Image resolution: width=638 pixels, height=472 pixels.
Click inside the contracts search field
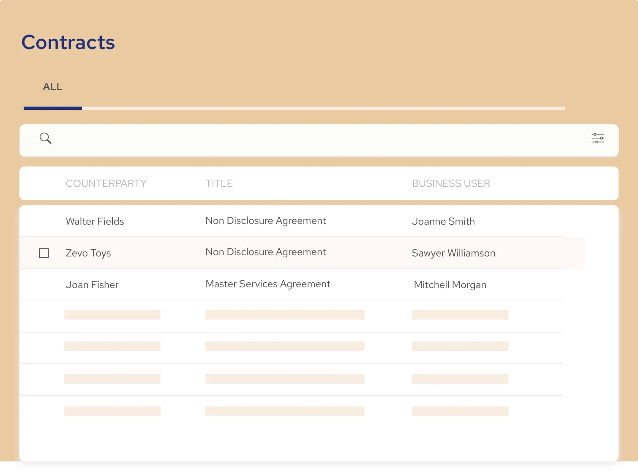point(296,139)
